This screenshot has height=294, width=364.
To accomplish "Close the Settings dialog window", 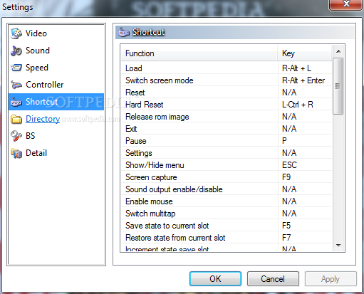I will click(346, 4).
